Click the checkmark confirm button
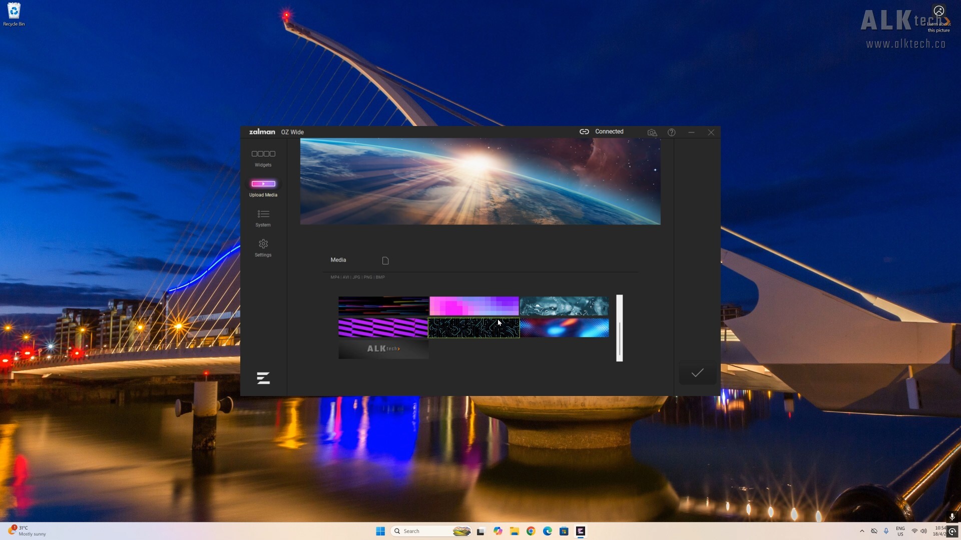The height and width of the screenshot is (540, 961). [697, 373]
